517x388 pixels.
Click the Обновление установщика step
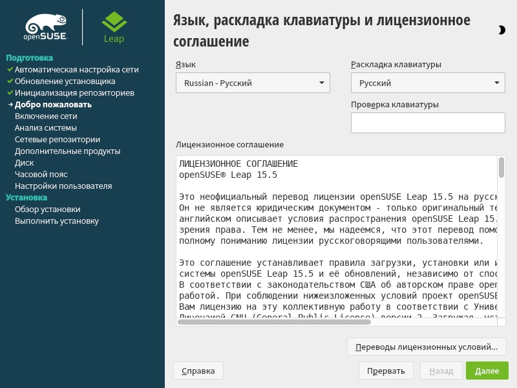pyautogui.click(x=65, y=81)
